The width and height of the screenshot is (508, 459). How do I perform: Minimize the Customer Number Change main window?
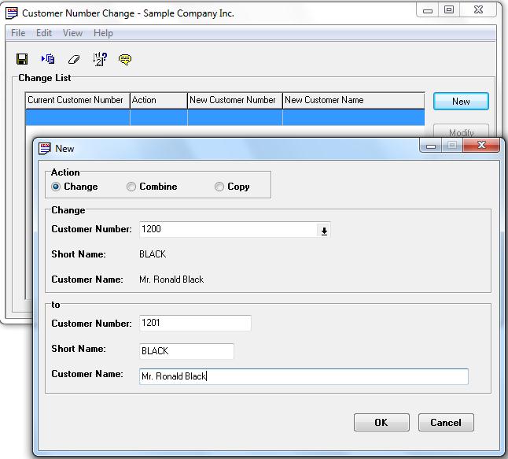[x=428, y=11]
